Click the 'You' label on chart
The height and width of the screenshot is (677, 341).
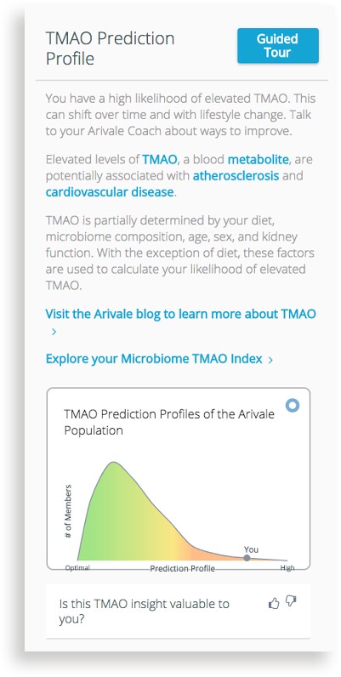click(x=251, y=549)
